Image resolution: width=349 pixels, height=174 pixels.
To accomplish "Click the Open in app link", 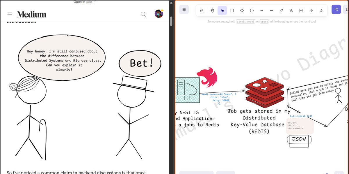I will click(85, 2).
